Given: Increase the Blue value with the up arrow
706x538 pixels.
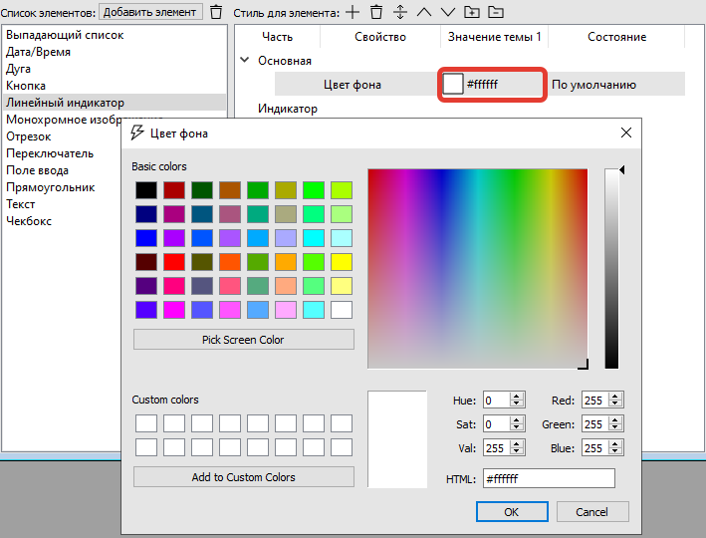Looking at the screenshot, I should pos(616,444).
